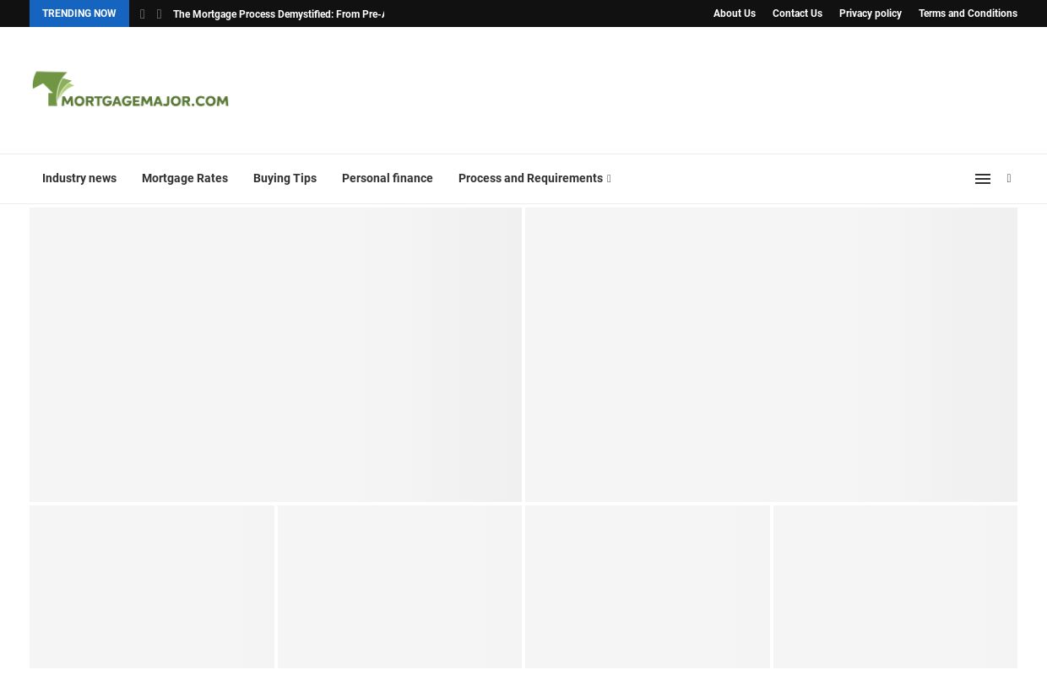Open the Contact Us link
Screen dimensions: 1047x675
[x=797, y=13]
